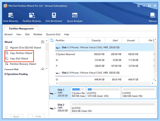Collapse the Convert Disk section
The image size is (160, 121).
43,69
